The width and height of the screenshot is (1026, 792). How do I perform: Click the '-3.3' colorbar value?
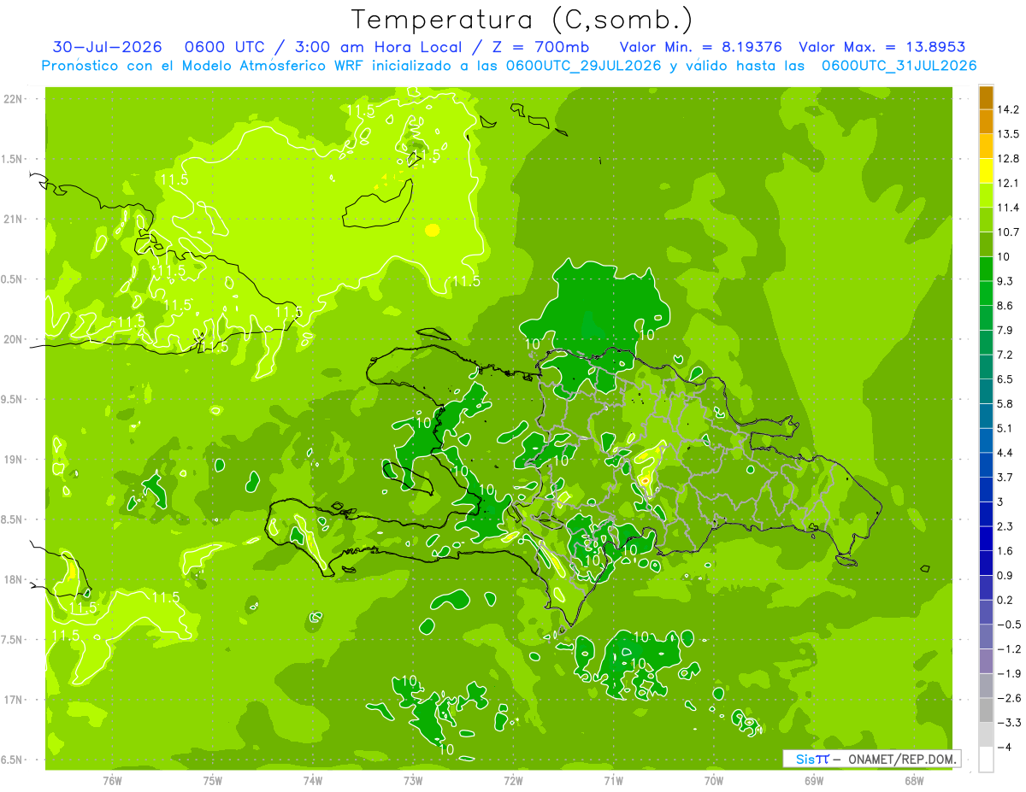(1008, 723)
